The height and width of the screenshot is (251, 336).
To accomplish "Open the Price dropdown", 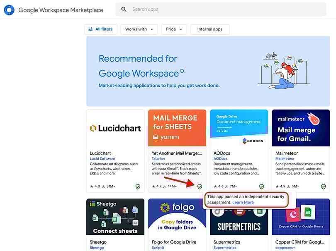I will 174,29.
